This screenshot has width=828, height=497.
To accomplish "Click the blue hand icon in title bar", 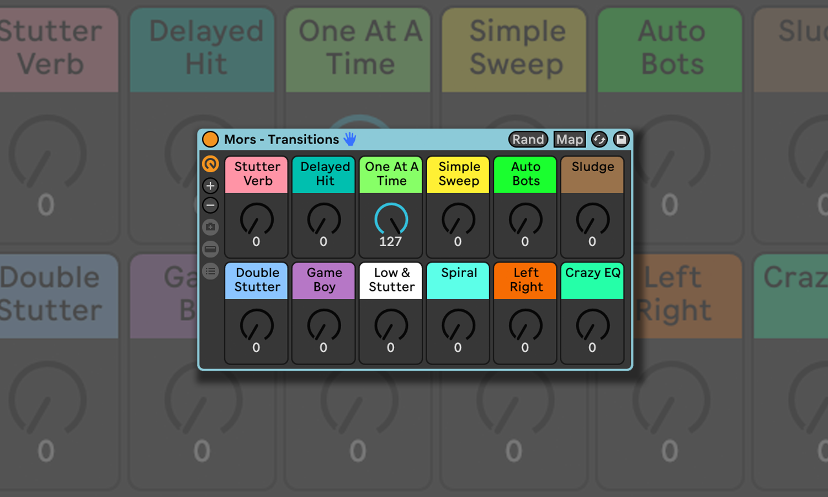I will 350,139.
